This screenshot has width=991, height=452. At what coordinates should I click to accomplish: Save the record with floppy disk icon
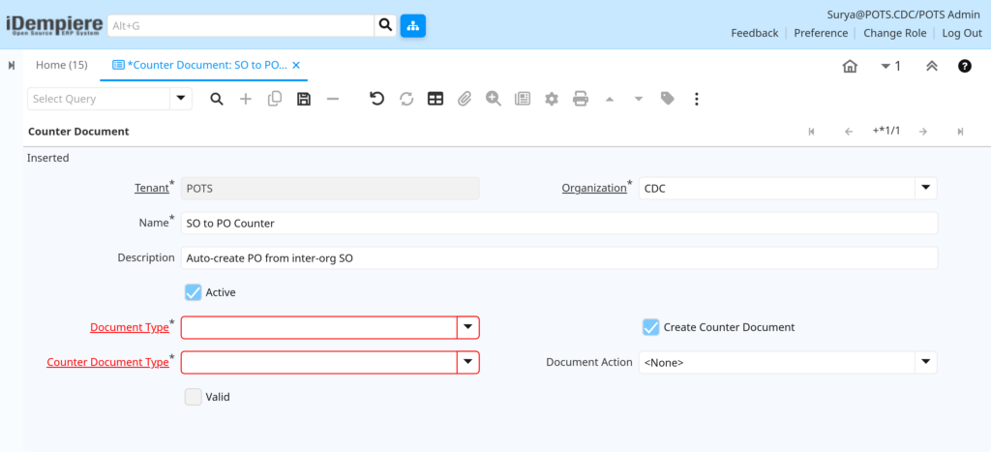(303, 99)
